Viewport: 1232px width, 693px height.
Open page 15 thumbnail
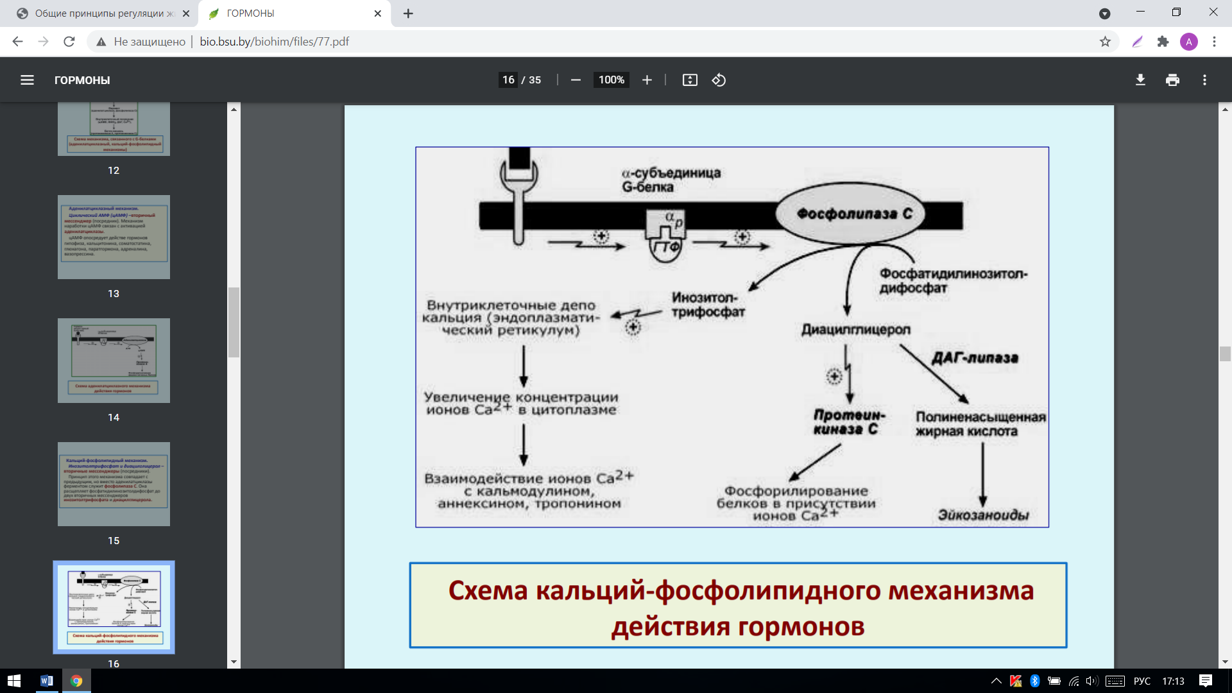tap(114, 484)
